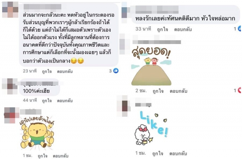Image resolution: width=242 pixels, height=161 pixels.
Task: Like the 'สุดยอด!' sticker comment from 2 ชม.
Action: [x=158, y=91]
